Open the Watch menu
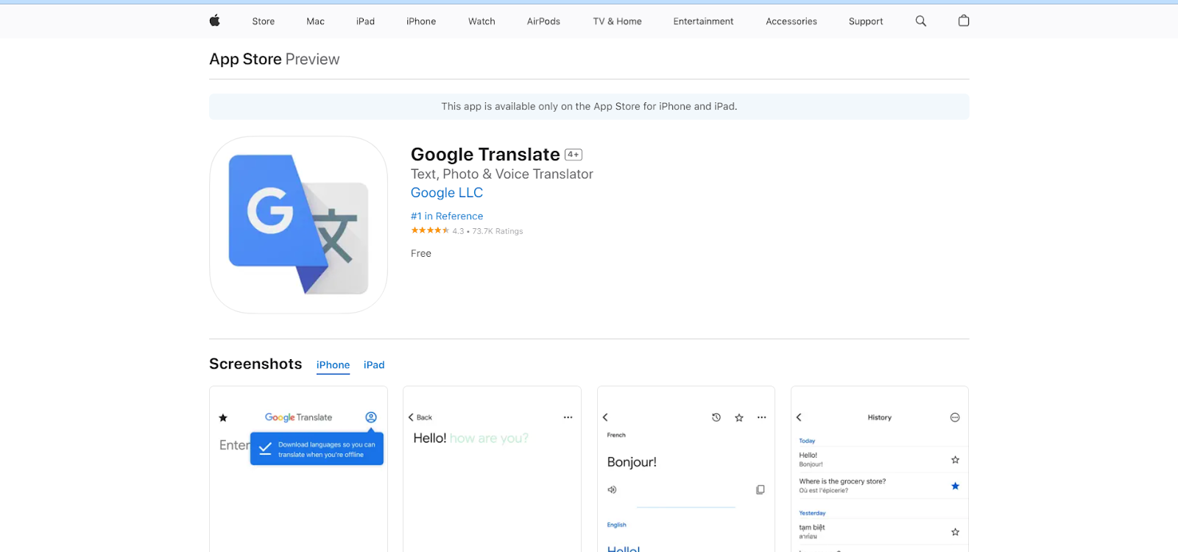Viewport: 1178px width, 552px height. 482,21
